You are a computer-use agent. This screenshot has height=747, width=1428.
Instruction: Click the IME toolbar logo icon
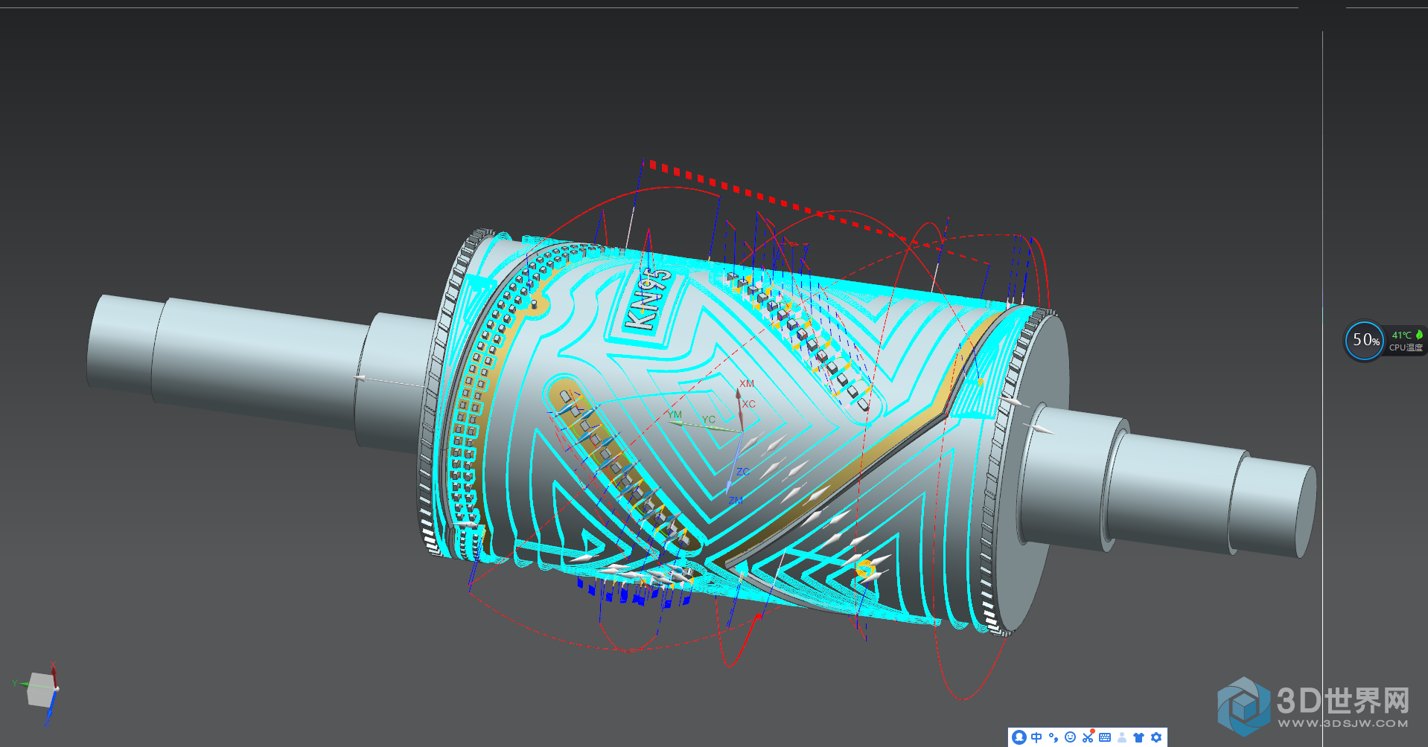pyautogui.click(x=1019, y=737)
